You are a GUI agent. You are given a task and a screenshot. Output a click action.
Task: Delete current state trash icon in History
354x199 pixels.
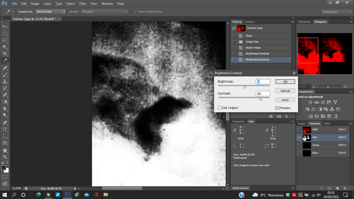click(x=286, y=117)
